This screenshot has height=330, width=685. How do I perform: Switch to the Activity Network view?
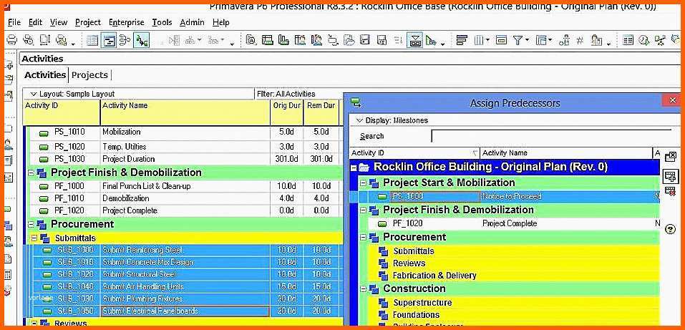125,40
